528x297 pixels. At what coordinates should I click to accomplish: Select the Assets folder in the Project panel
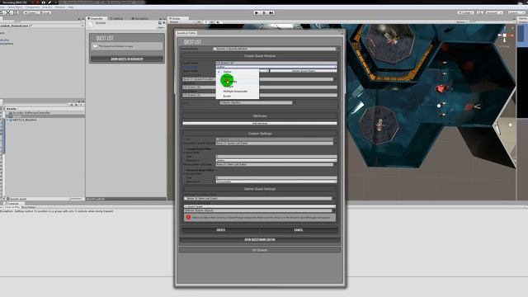pyautogui.click(x=12, y=109)
